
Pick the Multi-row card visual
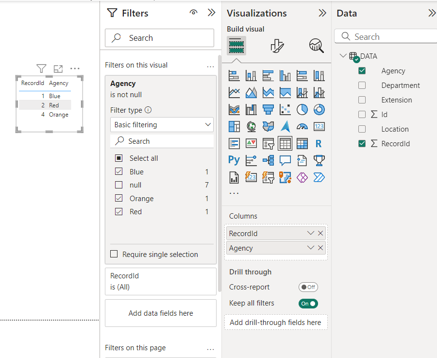click(x=234, y=144)
